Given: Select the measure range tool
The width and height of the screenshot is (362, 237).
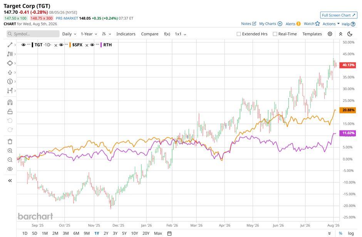Looking at the screenshot, I should (x=10, y=90).
